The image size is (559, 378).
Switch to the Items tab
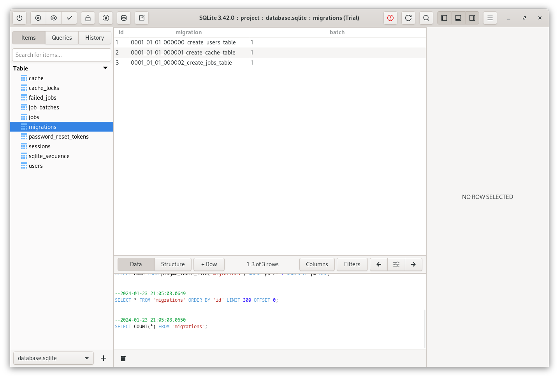(28, 38)
